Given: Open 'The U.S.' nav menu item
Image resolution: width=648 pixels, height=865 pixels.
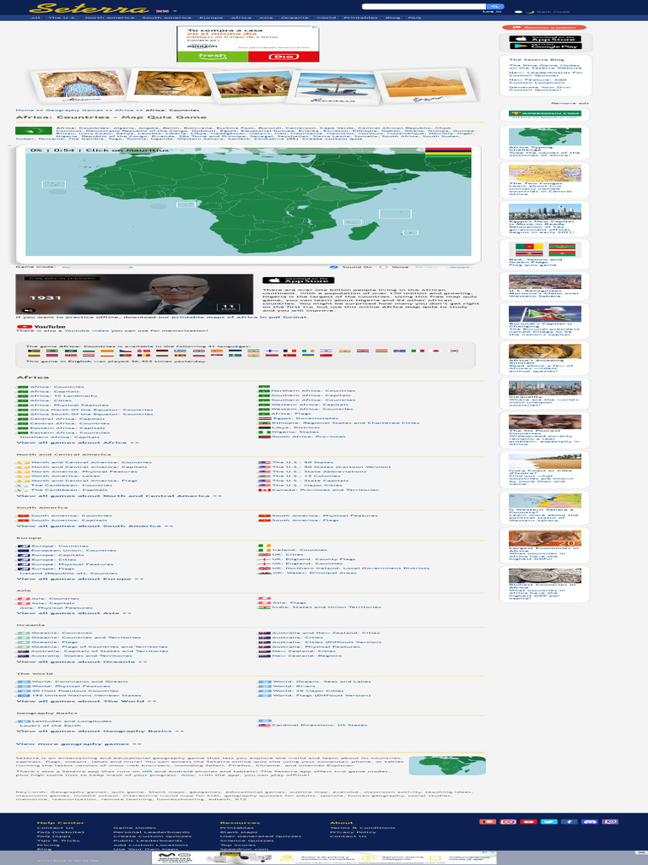Looking at the screenshot, I should 61,18.
